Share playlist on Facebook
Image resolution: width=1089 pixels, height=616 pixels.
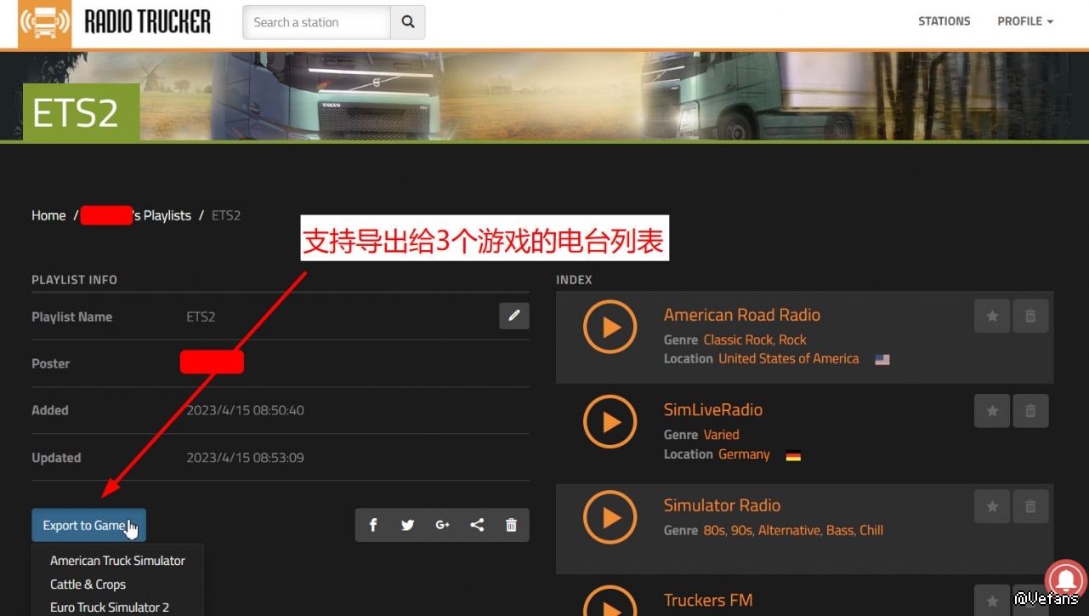point(373,525)
